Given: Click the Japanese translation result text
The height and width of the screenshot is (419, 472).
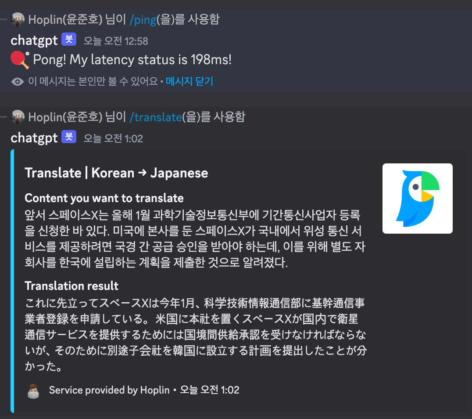Looking at the screenshot, I should [x=196, y=335].
